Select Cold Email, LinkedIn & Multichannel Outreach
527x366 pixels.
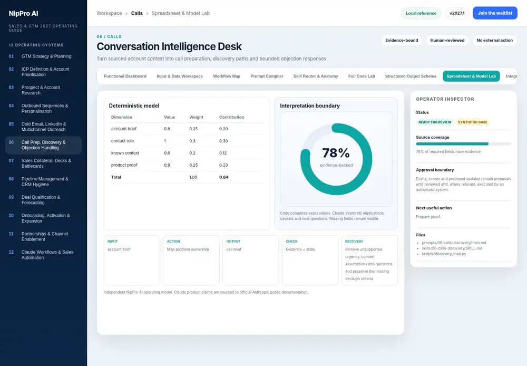tap(43, 127)
